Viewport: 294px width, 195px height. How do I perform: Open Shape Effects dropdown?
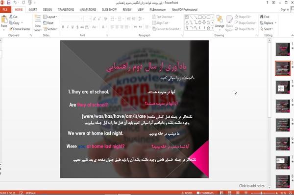pyautogui.click(x=245, y=29)
